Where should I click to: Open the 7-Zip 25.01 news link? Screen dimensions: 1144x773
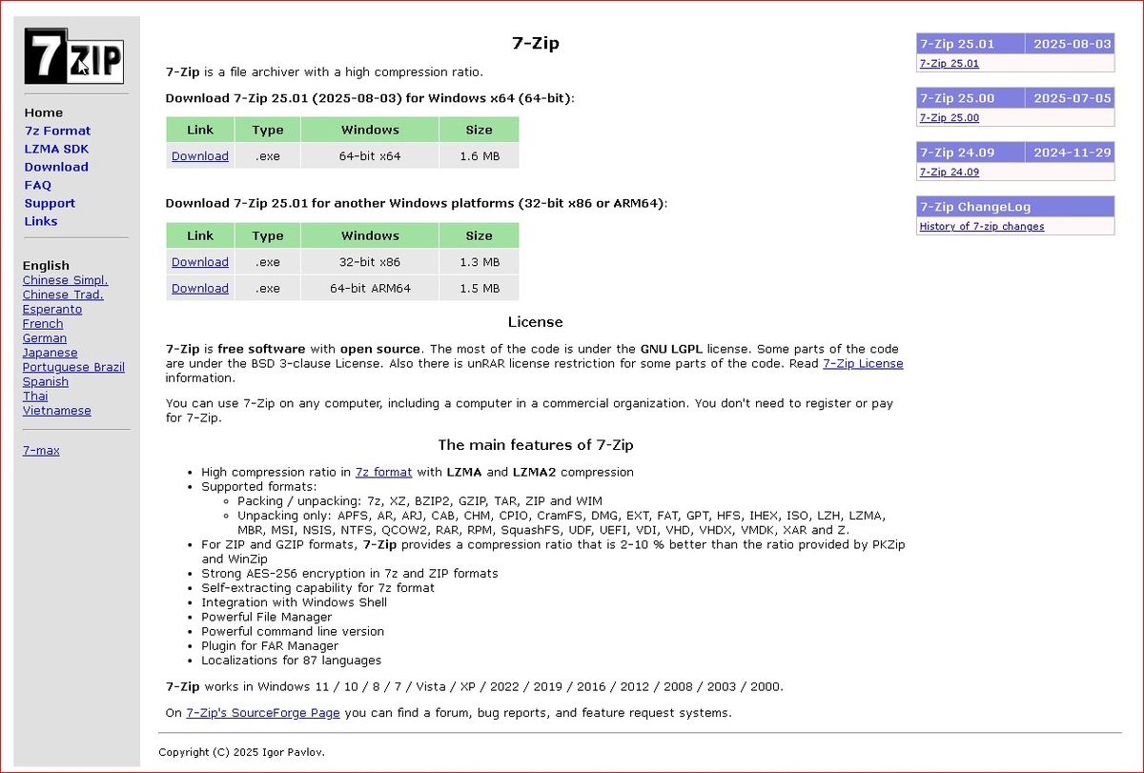[x=949, y=64]
